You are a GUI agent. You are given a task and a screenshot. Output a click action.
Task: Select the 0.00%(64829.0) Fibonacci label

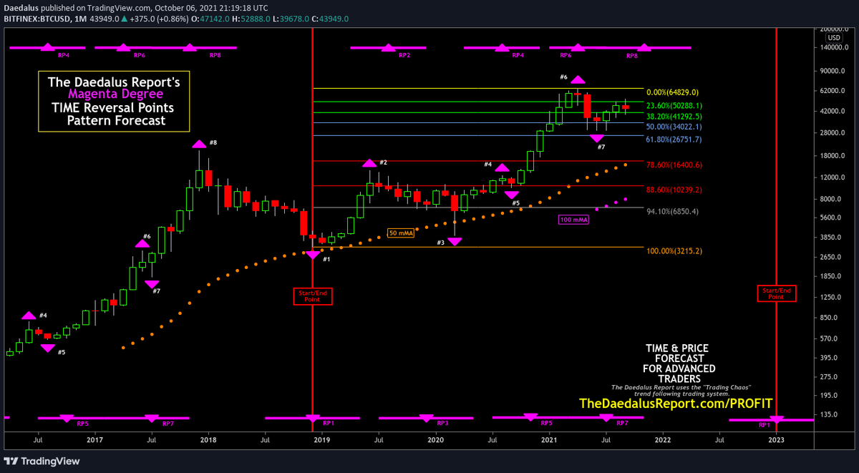[x=672, y=92]
